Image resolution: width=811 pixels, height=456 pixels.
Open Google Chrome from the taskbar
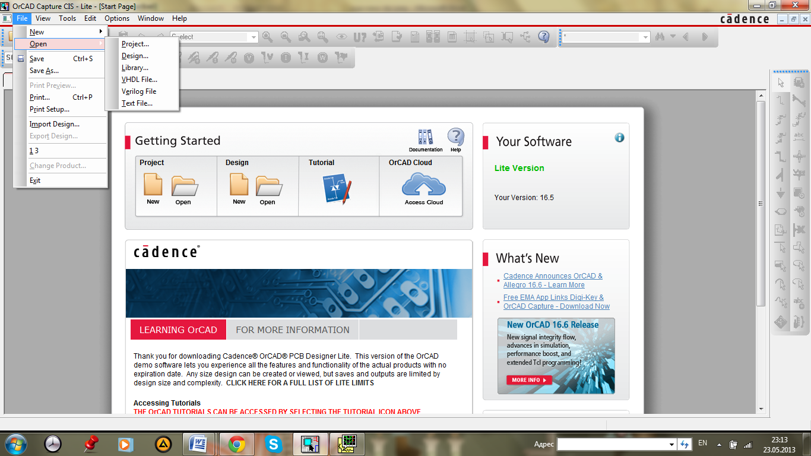click(237, 444)
